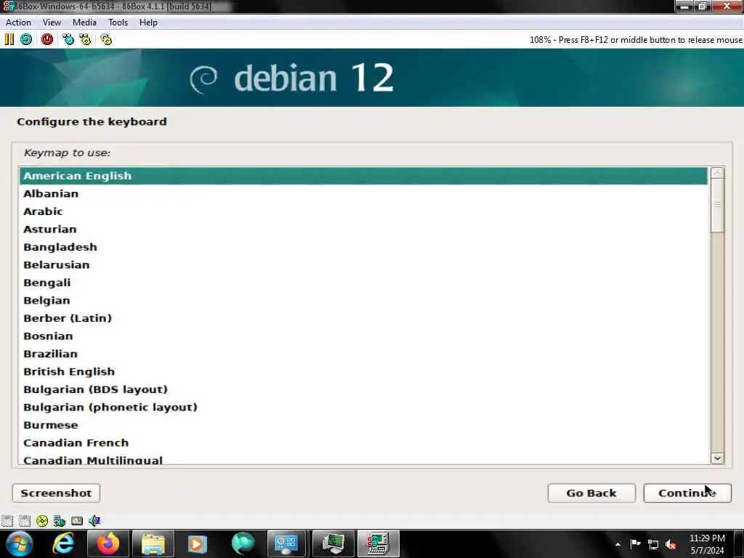Click the teal hard reset icon
The width and height of the screenshot is (744, 558).
26,39
